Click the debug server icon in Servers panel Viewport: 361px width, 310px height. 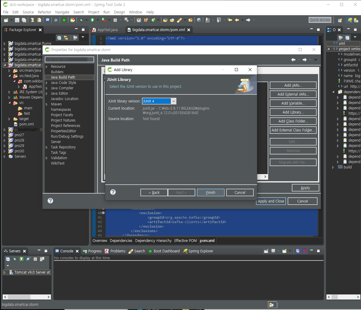pos(15,259)
